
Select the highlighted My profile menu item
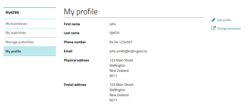(30, 51)
